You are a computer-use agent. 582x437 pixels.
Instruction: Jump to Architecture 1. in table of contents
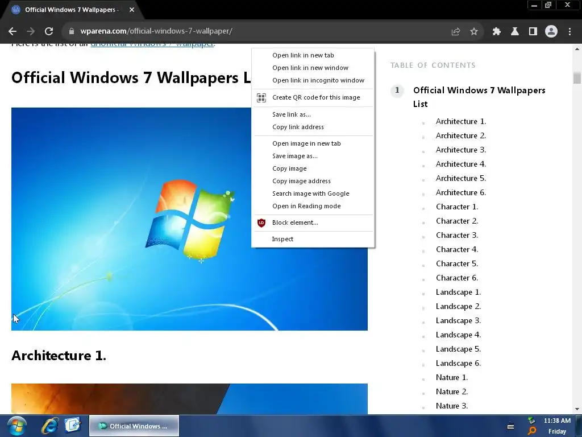click(x=460, y=122)
